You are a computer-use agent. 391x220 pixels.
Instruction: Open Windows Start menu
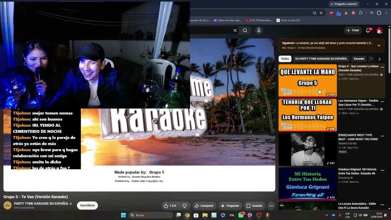(123, 215)
